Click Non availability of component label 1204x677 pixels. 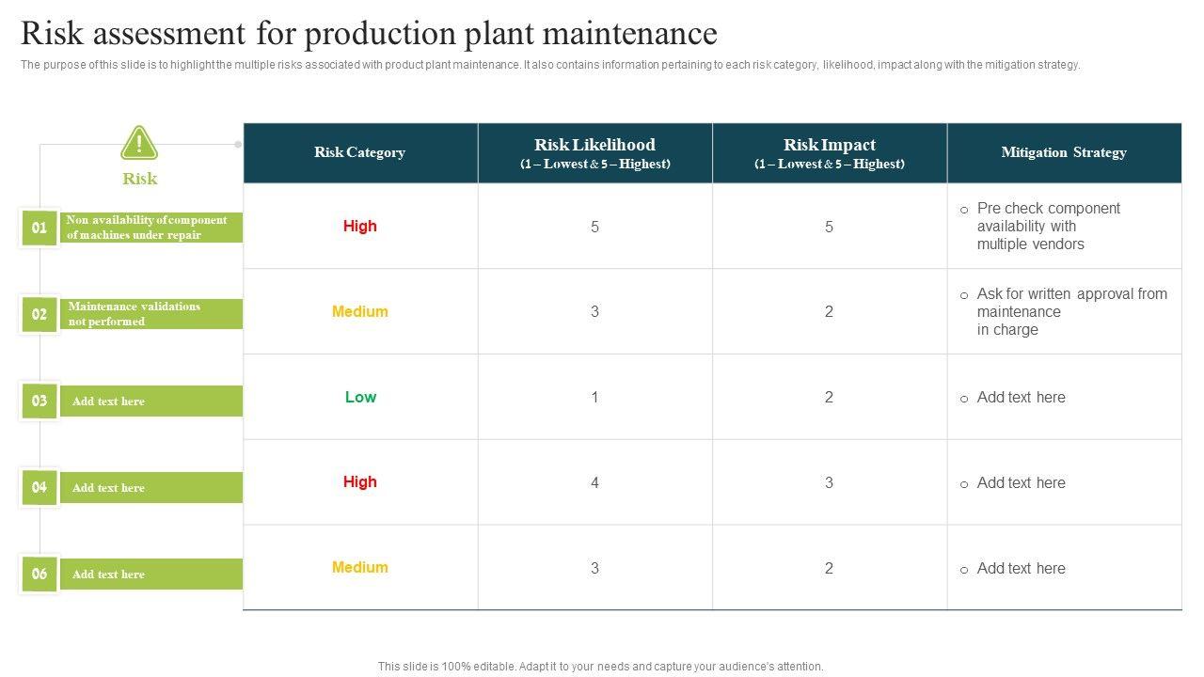tap(147, 228)
